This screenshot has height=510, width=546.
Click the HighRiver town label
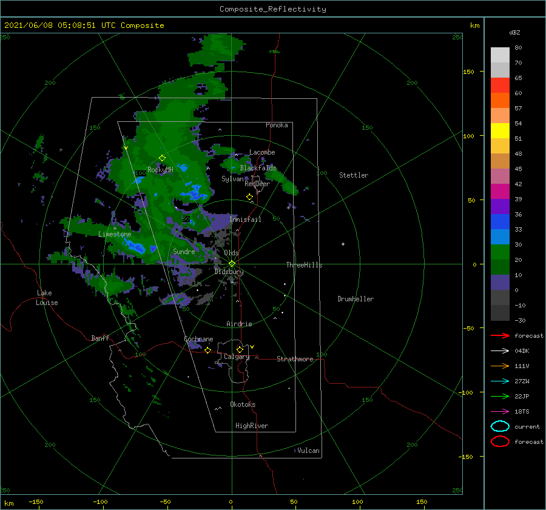(x=252, y=426)
